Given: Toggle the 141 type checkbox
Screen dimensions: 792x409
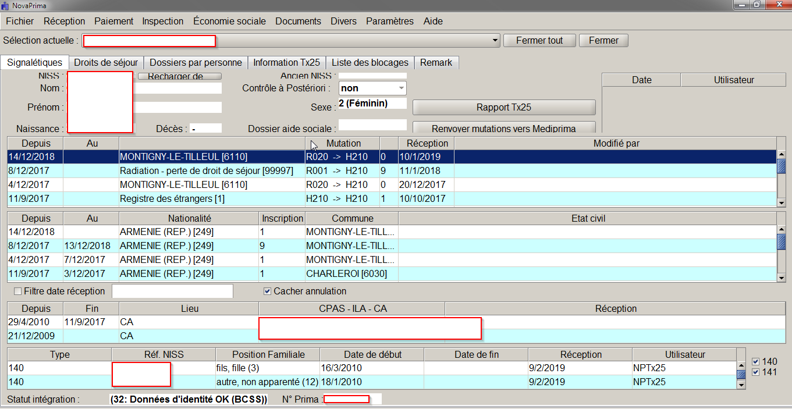Looking at the screenshot, I should (x=756, y=372).
